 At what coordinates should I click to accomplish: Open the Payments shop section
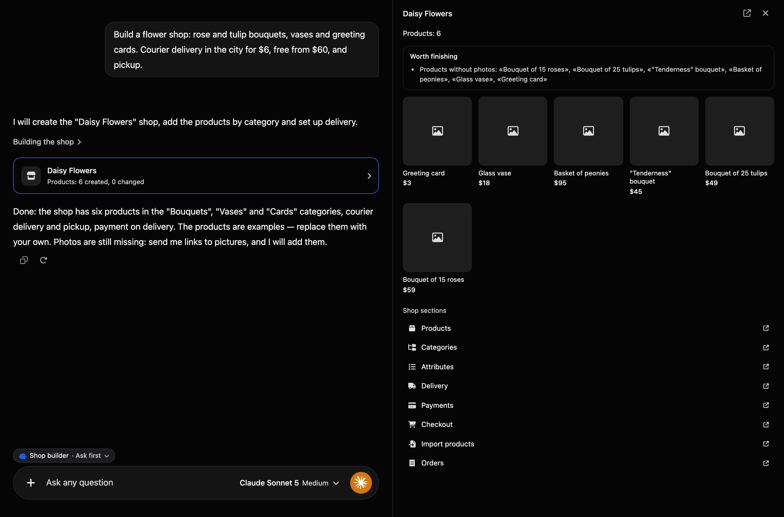(588, 405)
